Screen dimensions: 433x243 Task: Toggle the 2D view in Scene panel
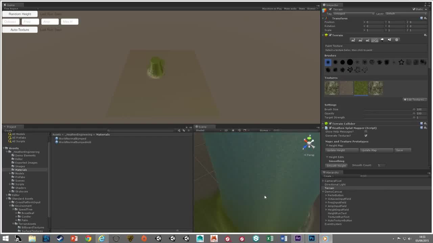pos(226,130)
